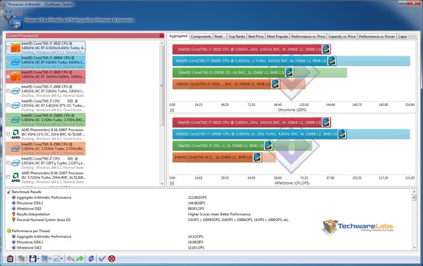Click processor list scrollbar down arrow
Viewport: 423px width, 266px height.
tap(162, 184)
